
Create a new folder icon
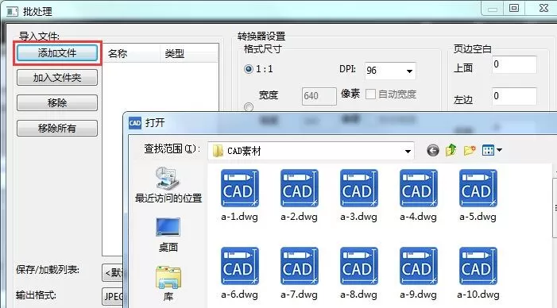tap(470, 151)
